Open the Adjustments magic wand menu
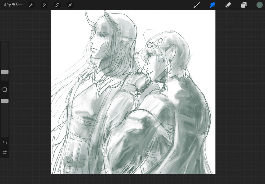Screen dimensions: 265x184 click(x=44, y=5)
